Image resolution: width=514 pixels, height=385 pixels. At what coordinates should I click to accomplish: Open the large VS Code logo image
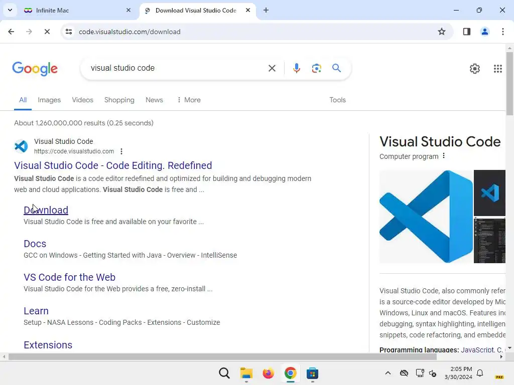pyautogui.click(x=426, y=217)
